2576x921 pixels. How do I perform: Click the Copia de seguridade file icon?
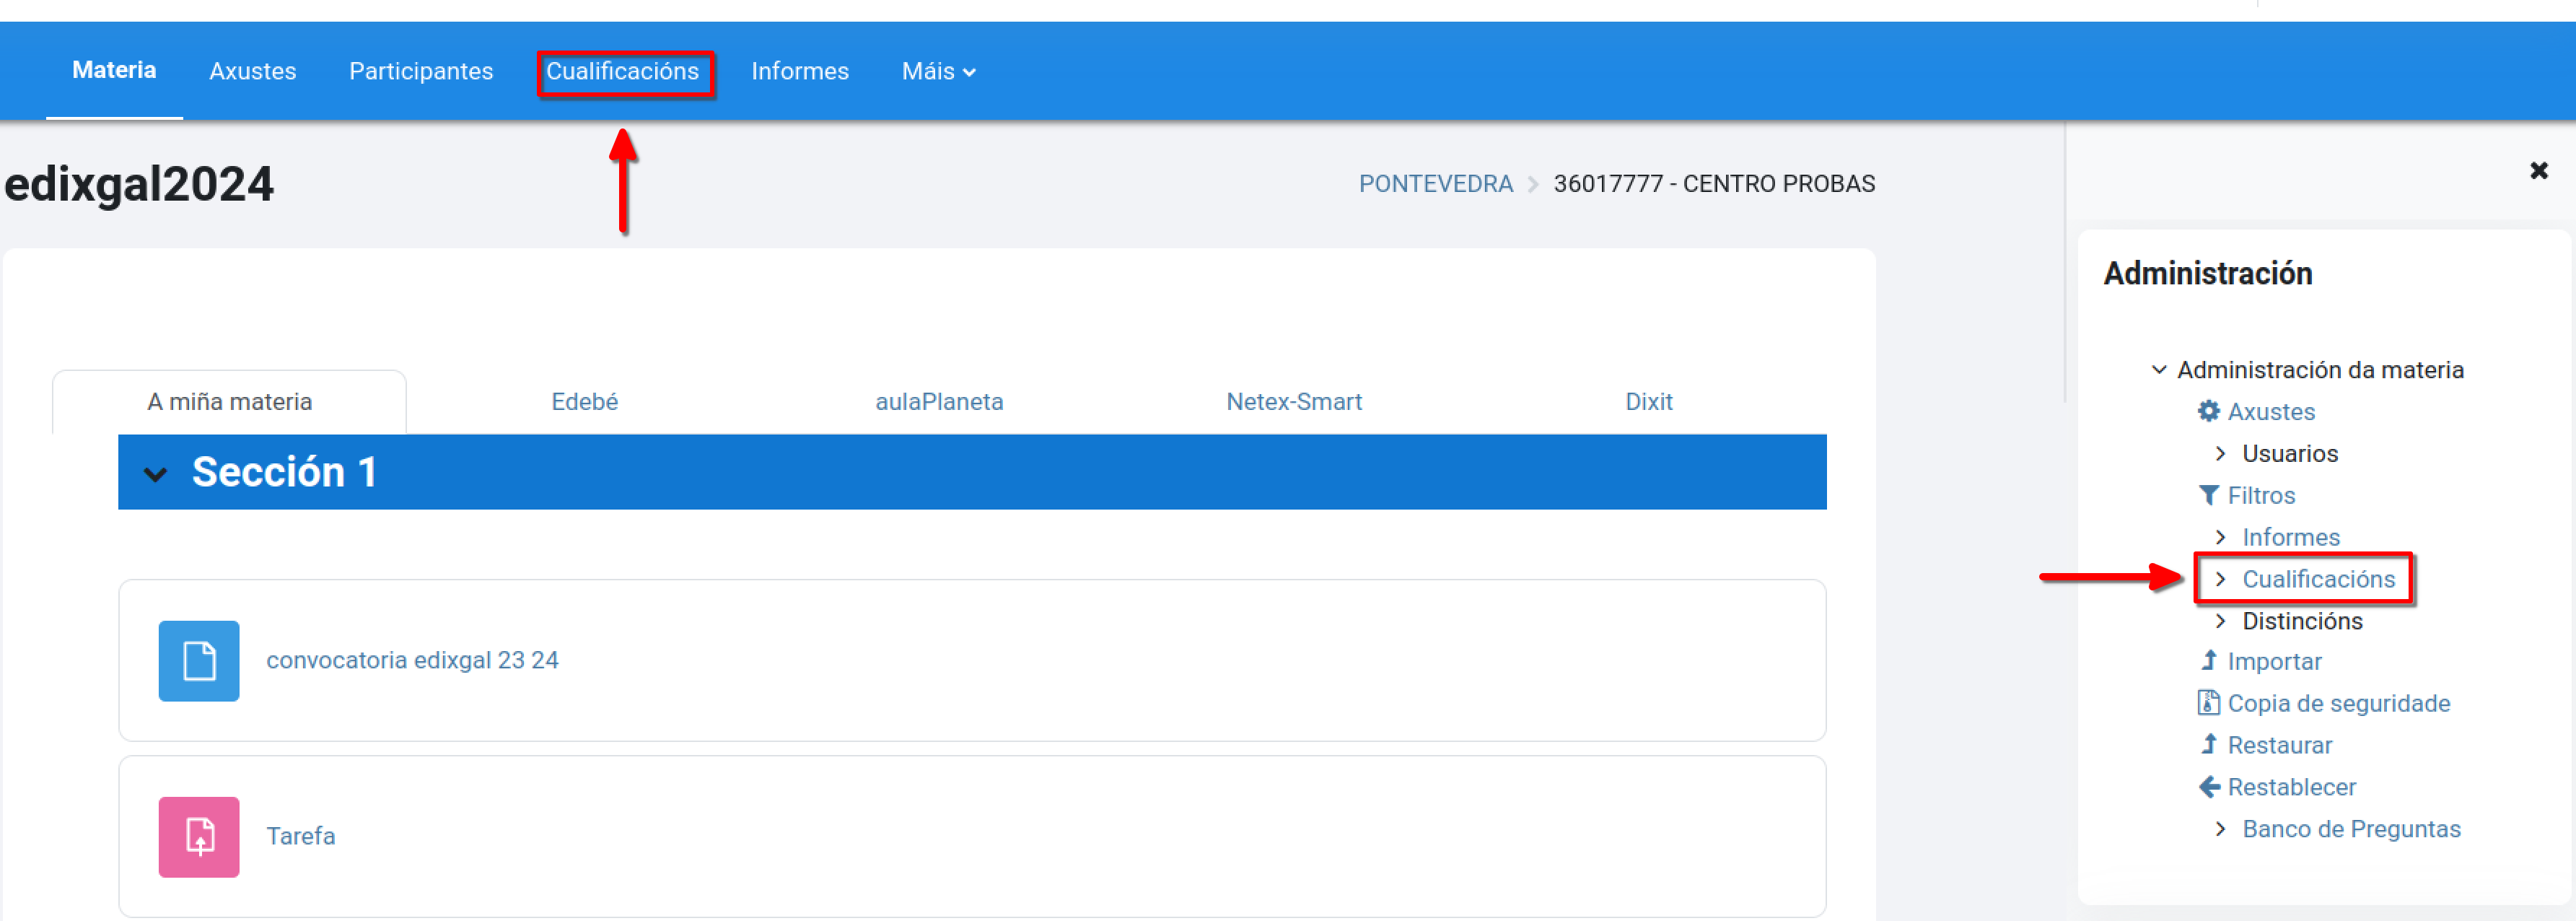2208,703
